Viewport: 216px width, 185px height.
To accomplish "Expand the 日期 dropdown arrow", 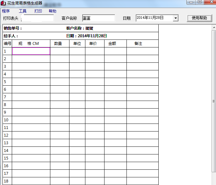I will (176, 18).
